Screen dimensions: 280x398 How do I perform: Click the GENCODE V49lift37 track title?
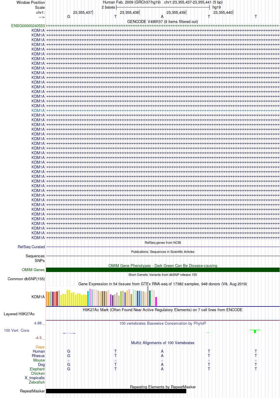pyautogui.click(x=163, y=22)
